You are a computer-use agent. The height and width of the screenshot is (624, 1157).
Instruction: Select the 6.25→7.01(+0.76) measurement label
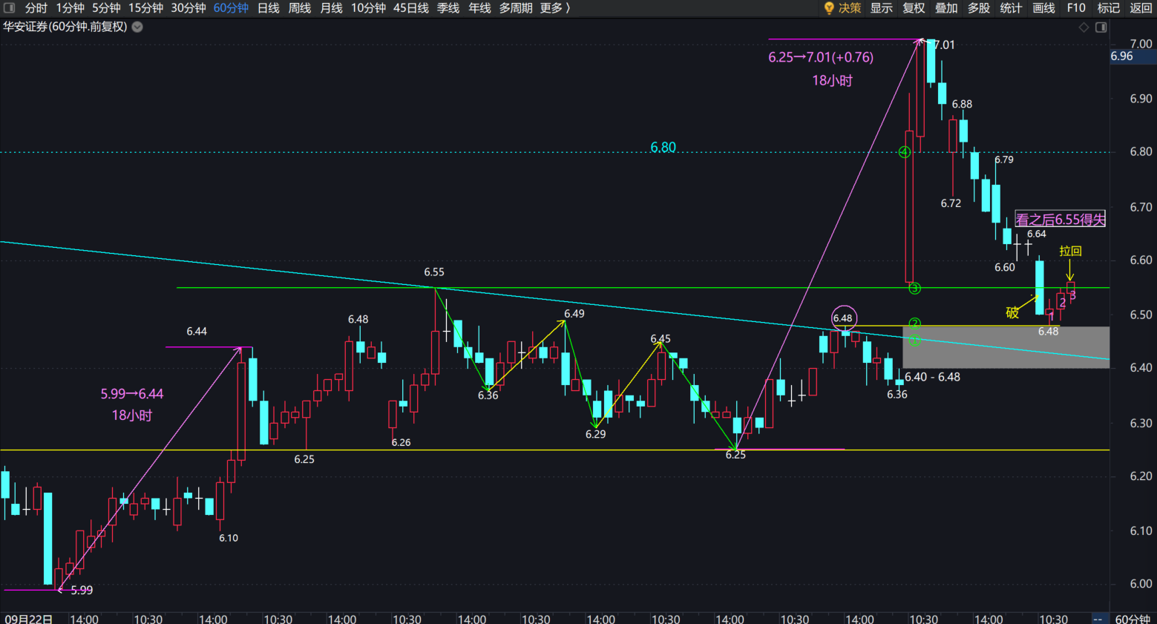[821, 57]
